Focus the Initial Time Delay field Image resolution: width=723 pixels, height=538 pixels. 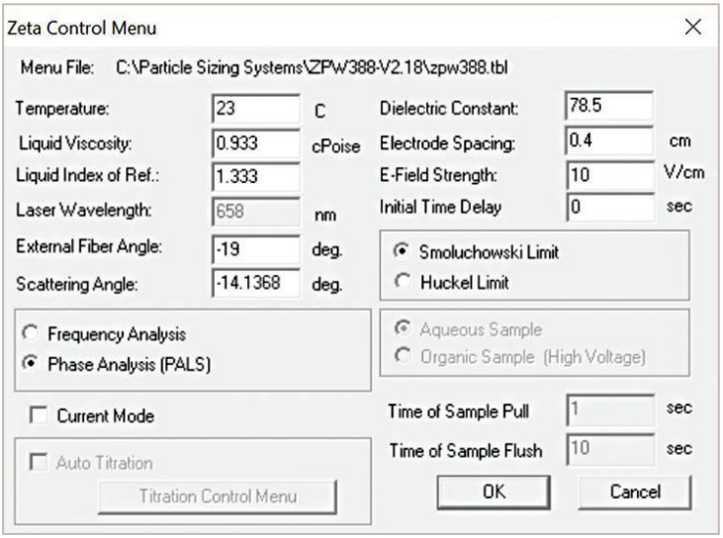609,207
